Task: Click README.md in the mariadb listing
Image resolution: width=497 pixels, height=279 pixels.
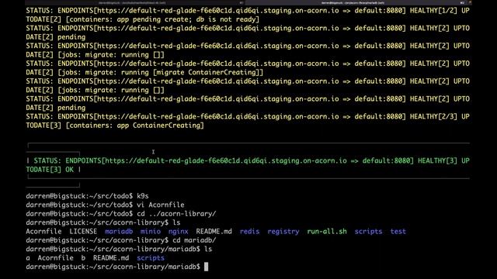Action: click(111, 258)
